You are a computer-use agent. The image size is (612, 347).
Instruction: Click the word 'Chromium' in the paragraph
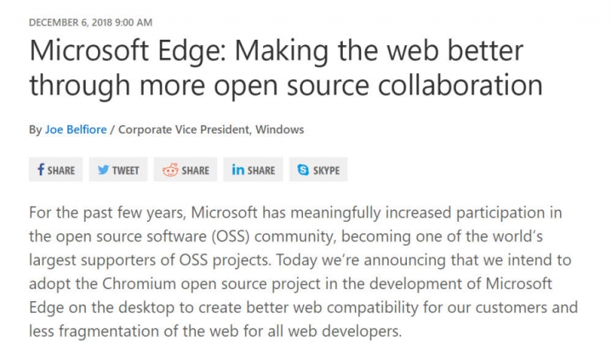pyautogui.click(x=139, y=284)
